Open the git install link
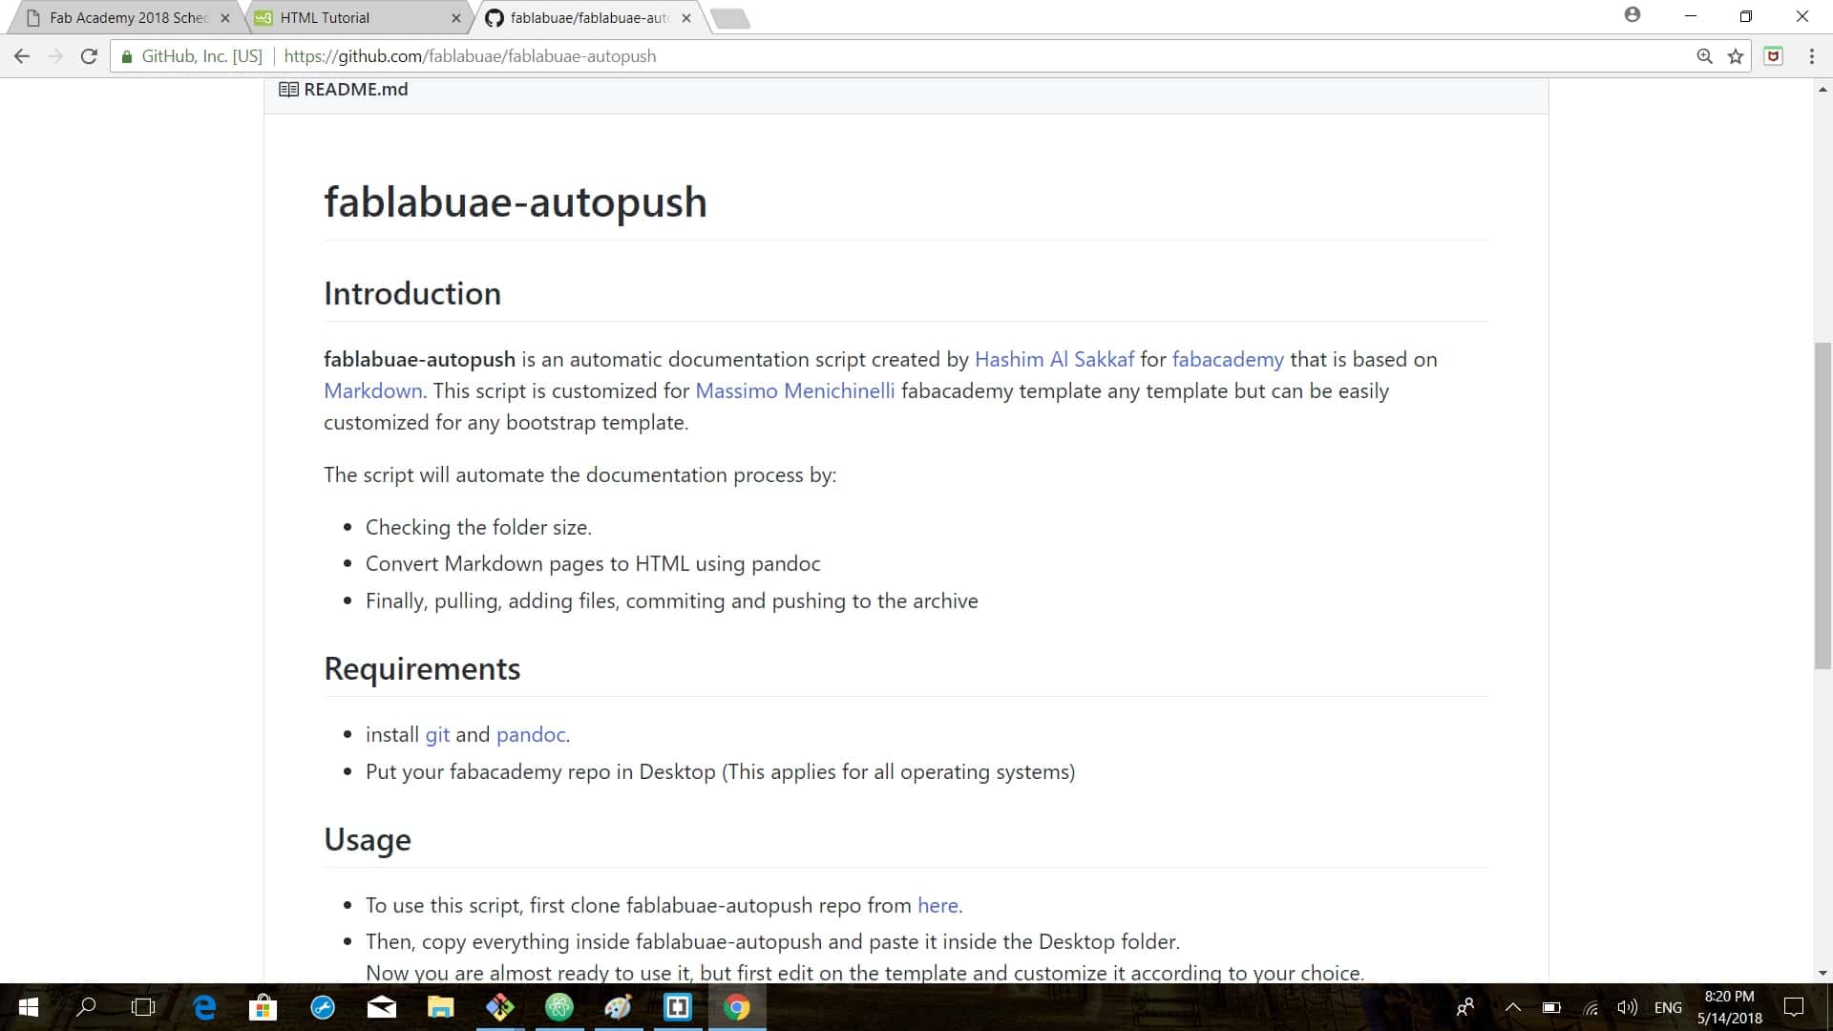 coord(437,735)
